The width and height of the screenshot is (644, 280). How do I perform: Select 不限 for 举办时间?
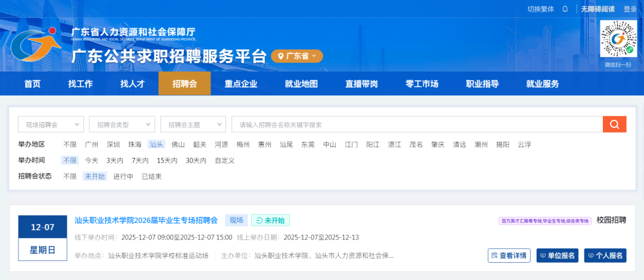coord(70,160)
